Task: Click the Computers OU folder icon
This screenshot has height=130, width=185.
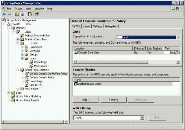Action: tap(27, 47)
